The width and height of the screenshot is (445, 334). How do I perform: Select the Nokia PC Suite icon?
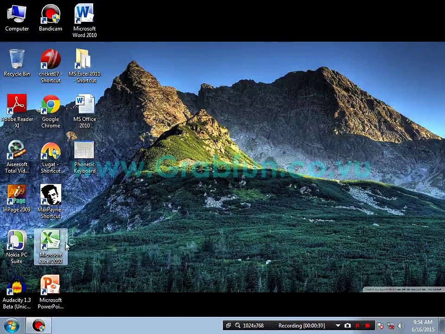[x=17, y=247]
